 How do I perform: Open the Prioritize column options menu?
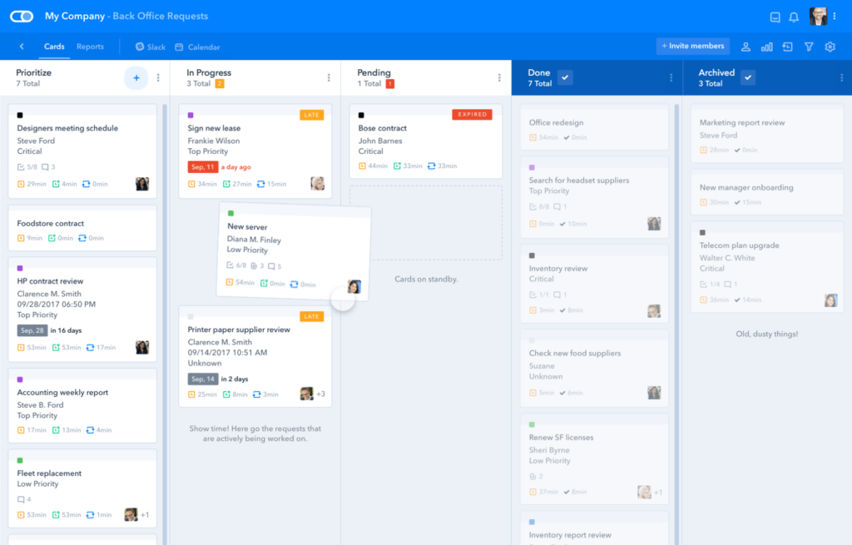(x=158, y=77)
